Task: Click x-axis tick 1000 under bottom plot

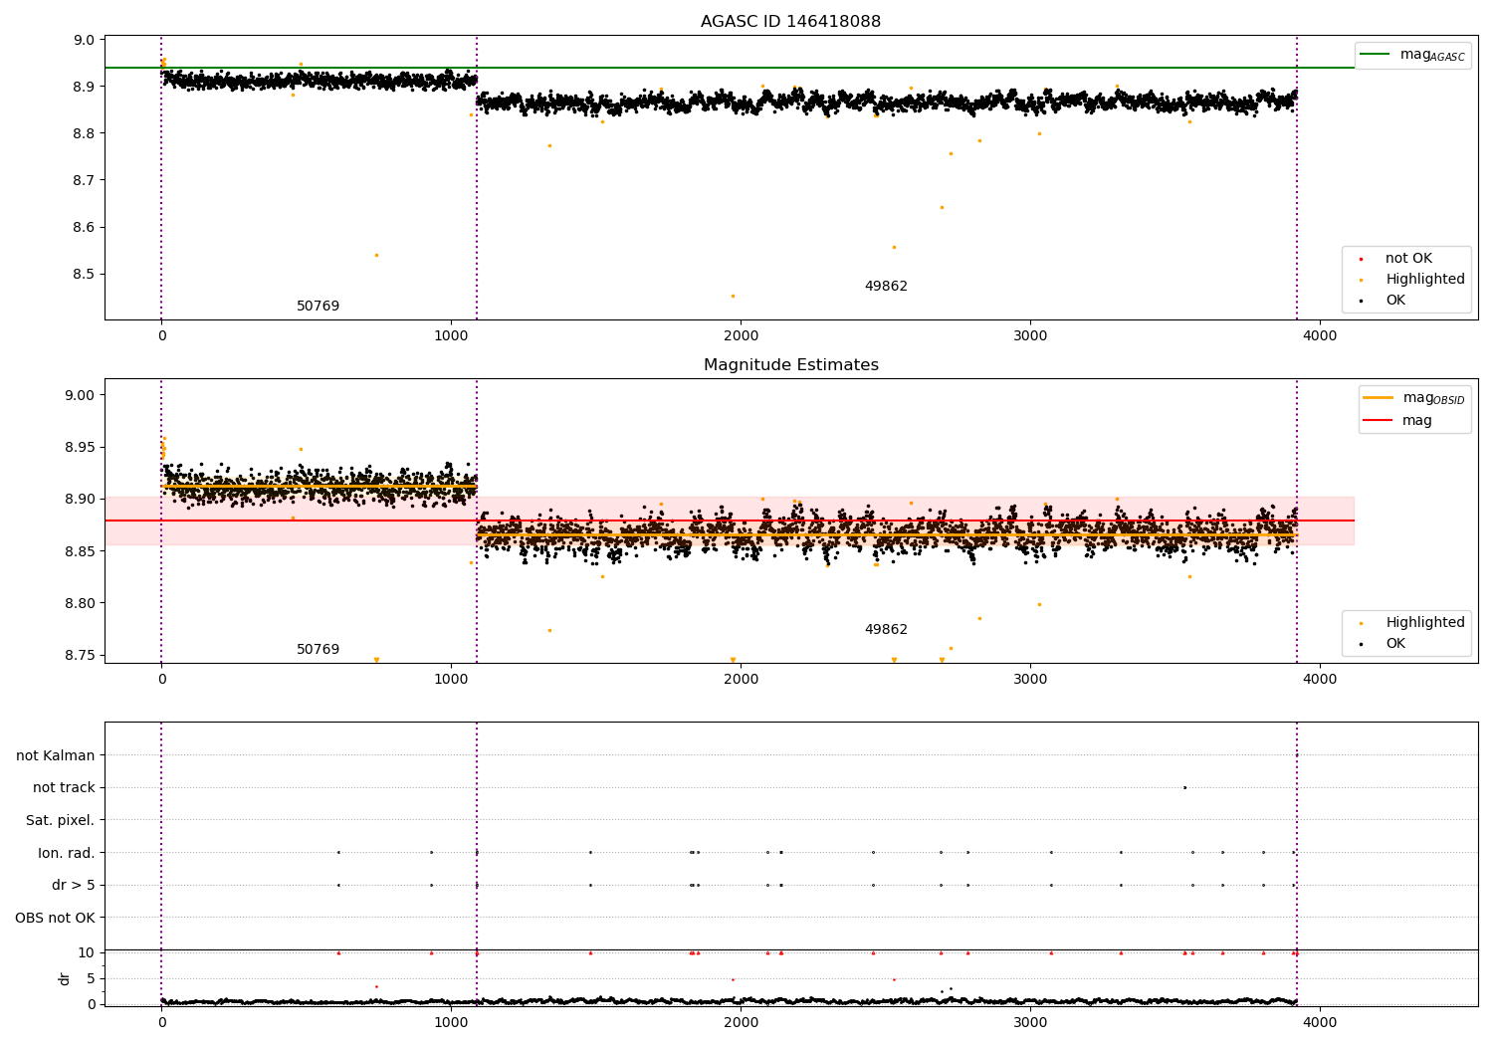Action: point(451,1023)
